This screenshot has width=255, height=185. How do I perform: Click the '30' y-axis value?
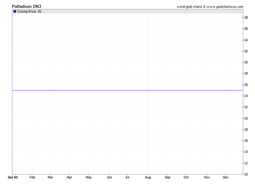pyautogui.click(x=246, y=62)
